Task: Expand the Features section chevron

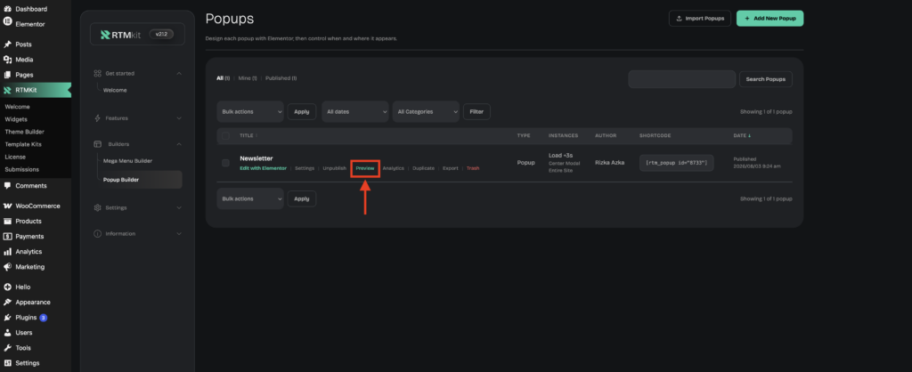Action: click(179, 118)
